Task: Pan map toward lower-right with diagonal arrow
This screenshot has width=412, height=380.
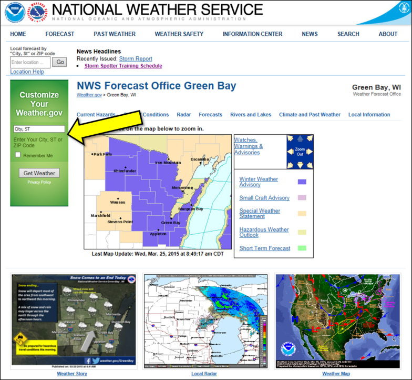Action: tap(310, 165)
